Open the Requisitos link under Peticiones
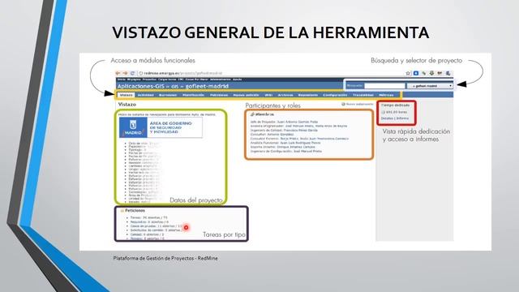Viewport: 519px width, 292px height. (x=139, y=221)
